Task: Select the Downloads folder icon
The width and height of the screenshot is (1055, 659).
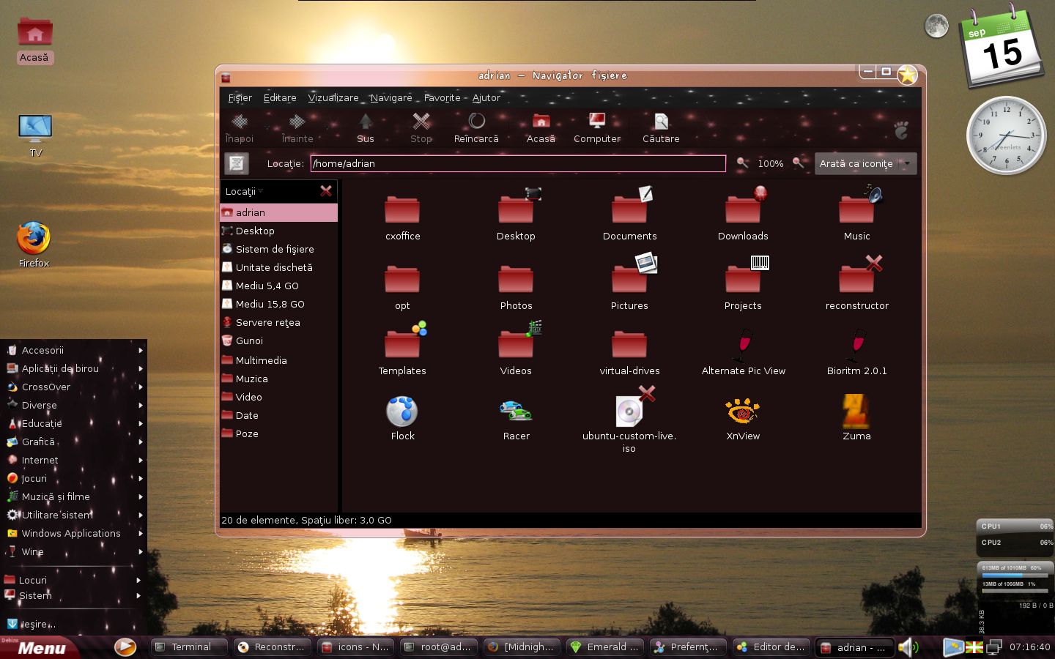Action: click(745, 205)
